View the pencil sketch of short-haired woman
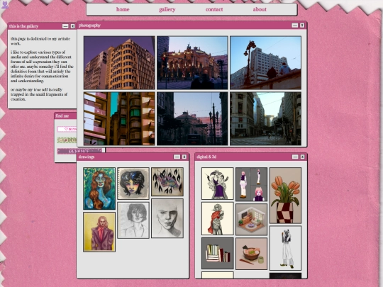Screen dimensions: 383x287 (x=133, y=220)
